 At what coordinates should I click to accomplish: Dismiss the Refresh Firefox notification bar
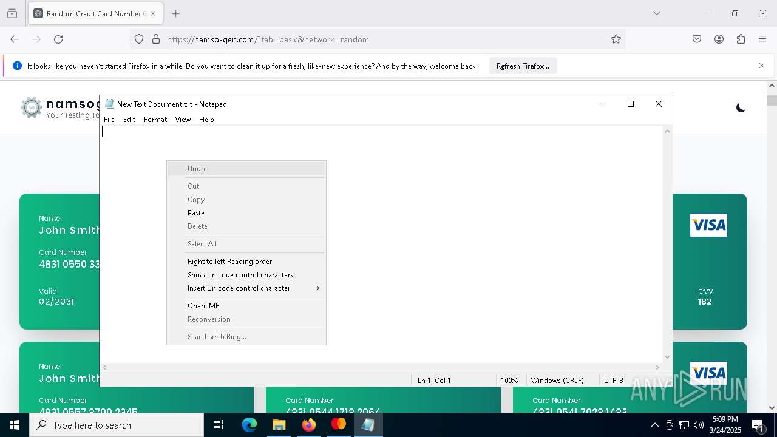coord(762,66)
